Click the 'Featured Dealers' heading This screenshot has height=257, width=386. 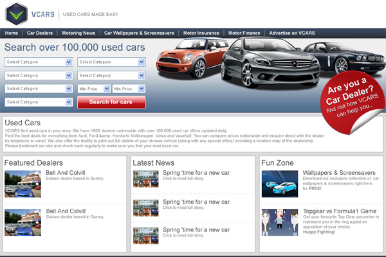click(x=33, y=163)
